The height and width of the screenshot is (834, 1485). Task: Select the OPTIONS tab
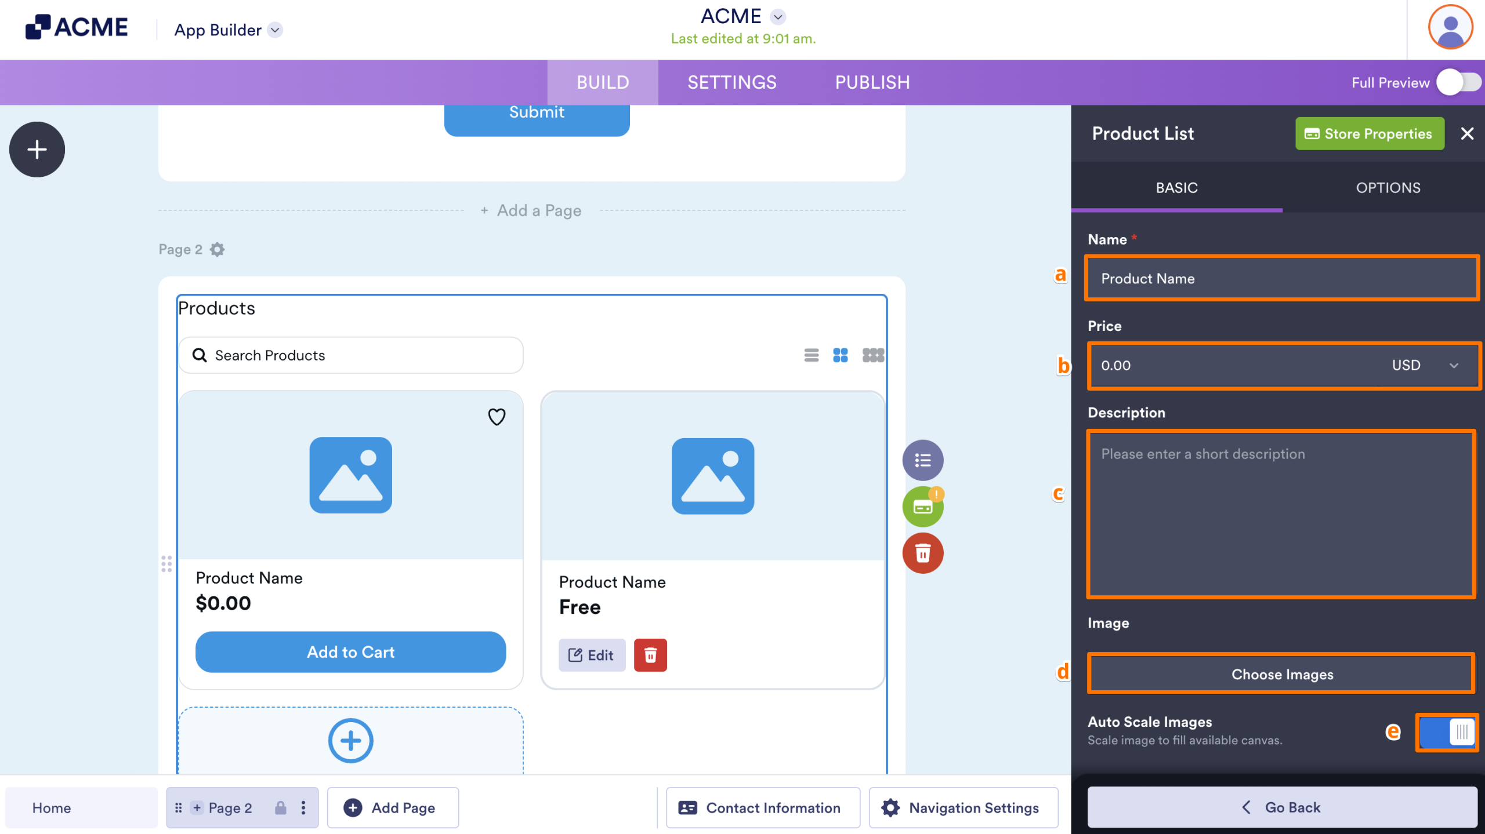tap(1388, 188)
